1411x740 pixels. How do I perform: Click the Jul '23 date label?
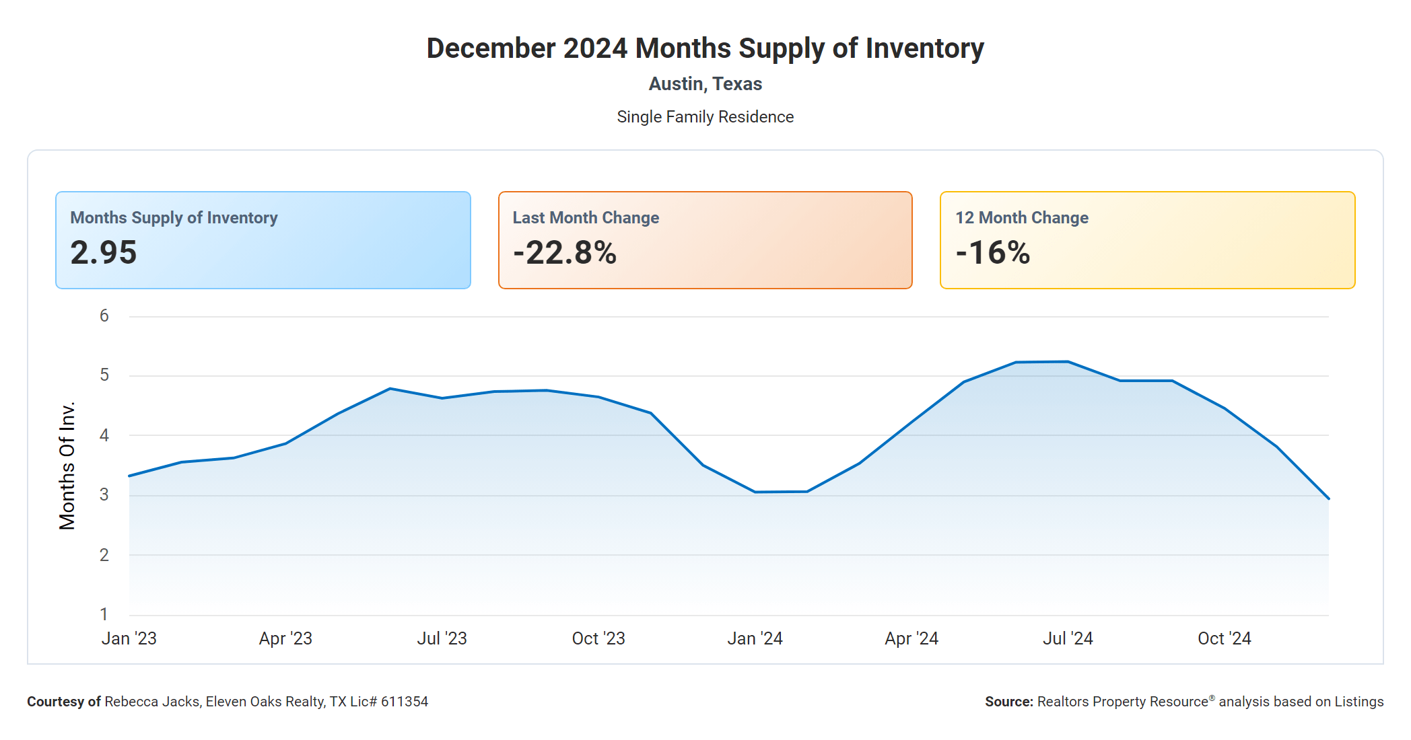[442, 638]
